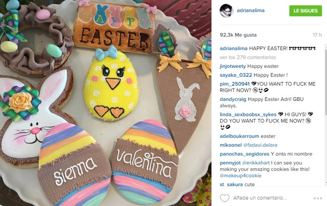Open adrianalima username link in header
The width and height of the screenshot is (327, 206).
click(251, 10)
